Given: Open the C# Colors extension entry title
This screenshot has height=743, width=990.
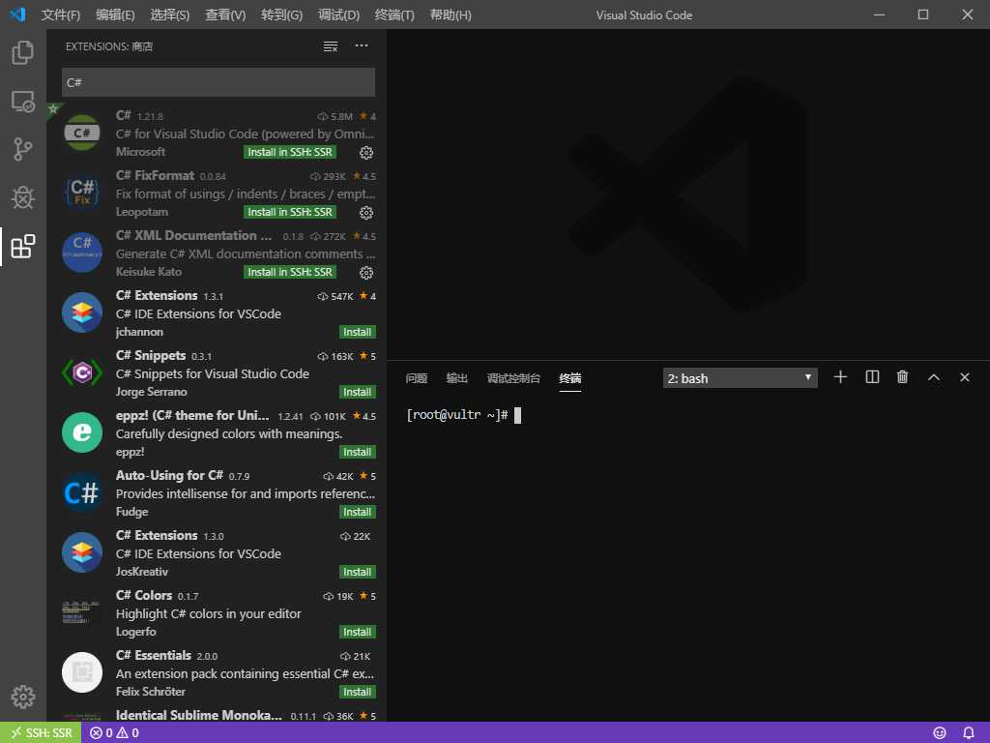Looking at the screenshot, I should [x=144, y=595].
